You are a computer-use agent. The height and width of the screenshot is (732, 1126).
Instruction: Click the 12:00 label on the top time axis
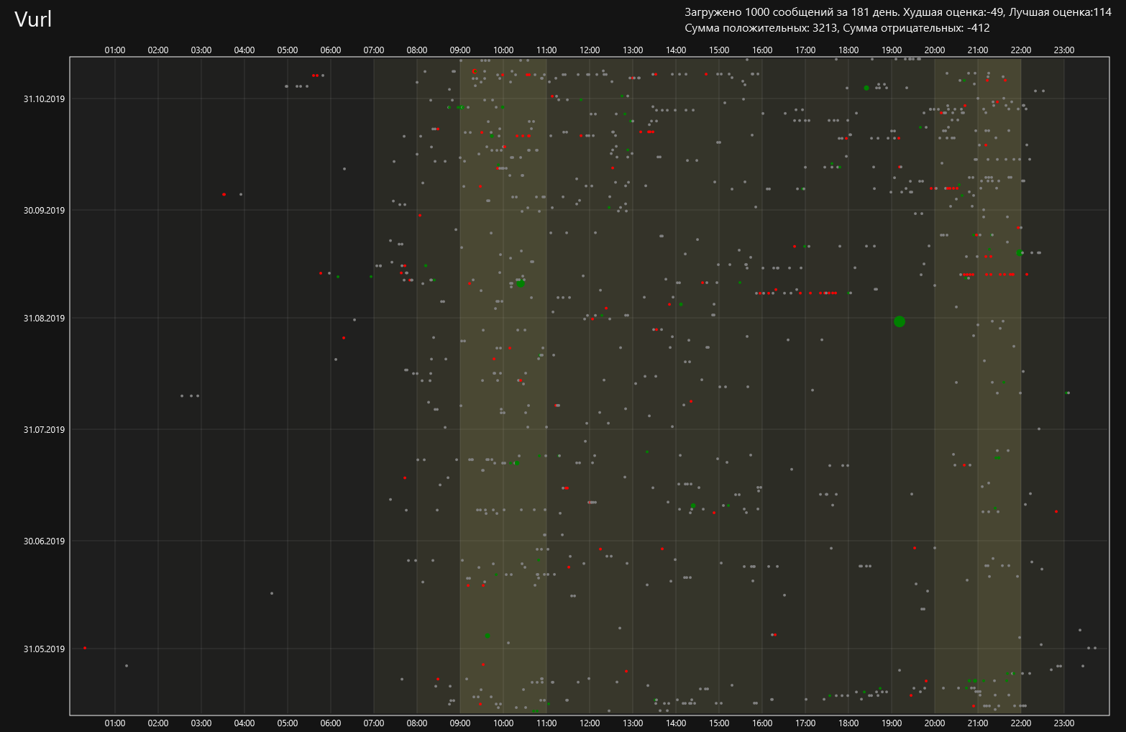point(590,50)
